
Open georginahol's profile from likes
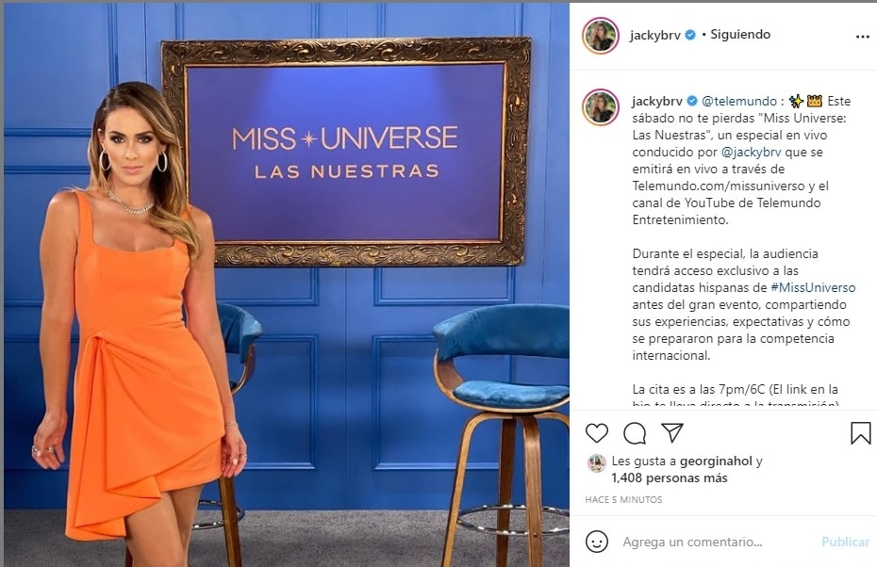pos(716,461)
